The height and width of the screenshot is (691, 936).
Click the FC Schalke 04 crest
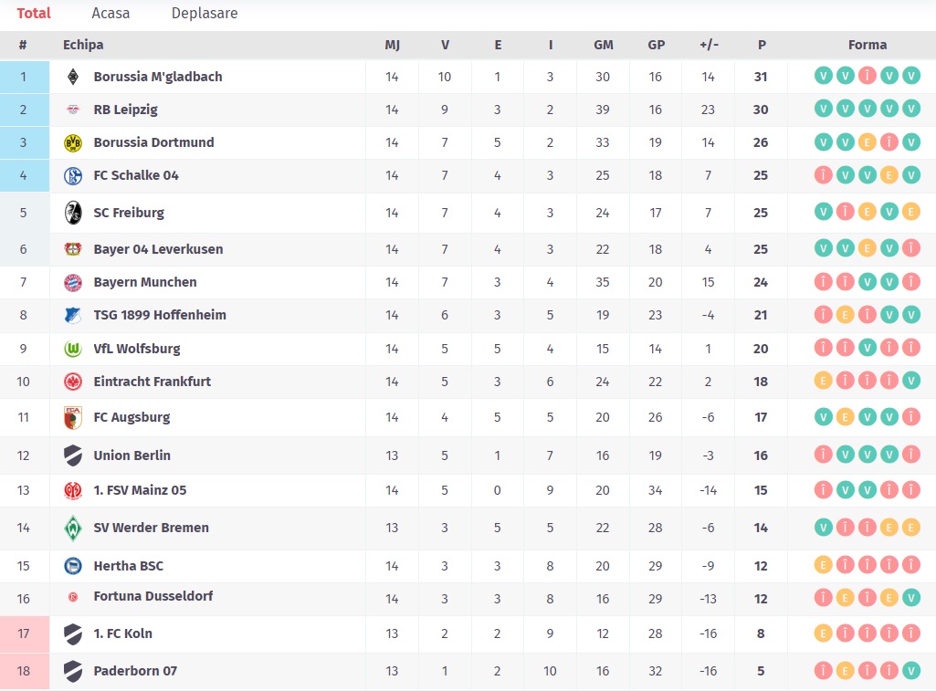pos(73,176)
